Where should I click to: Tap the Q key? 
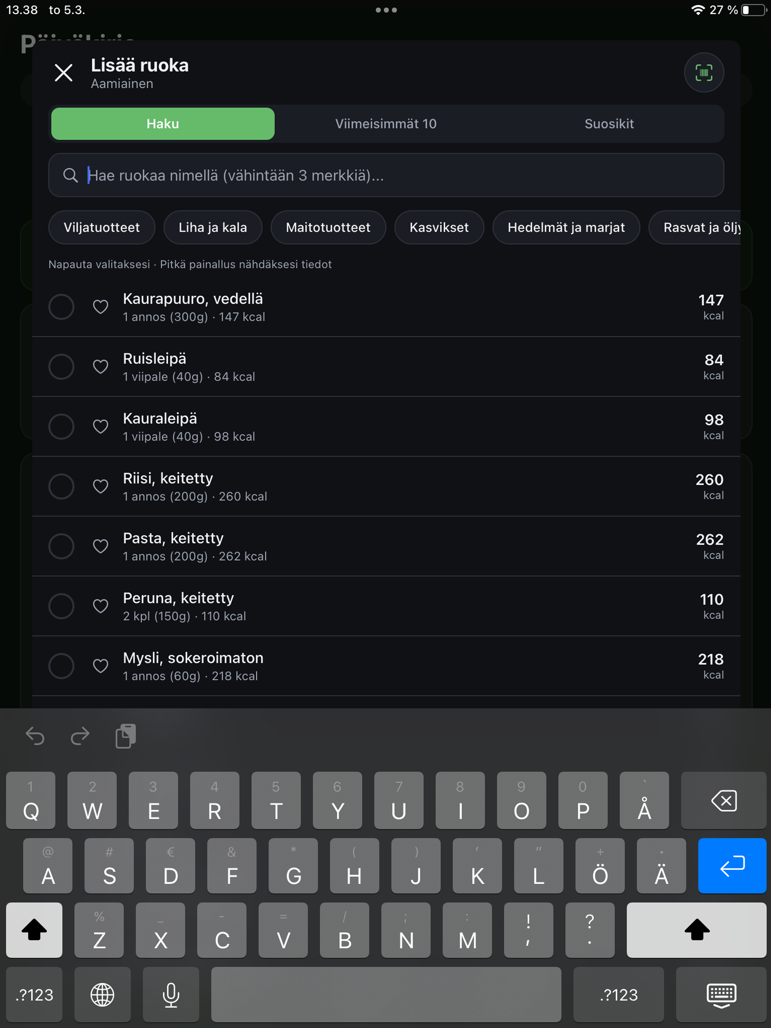pyautogui.click(x=31, y=800)
